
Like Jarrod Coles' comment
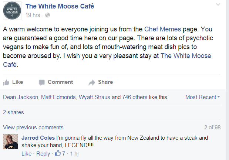point(26,154)
